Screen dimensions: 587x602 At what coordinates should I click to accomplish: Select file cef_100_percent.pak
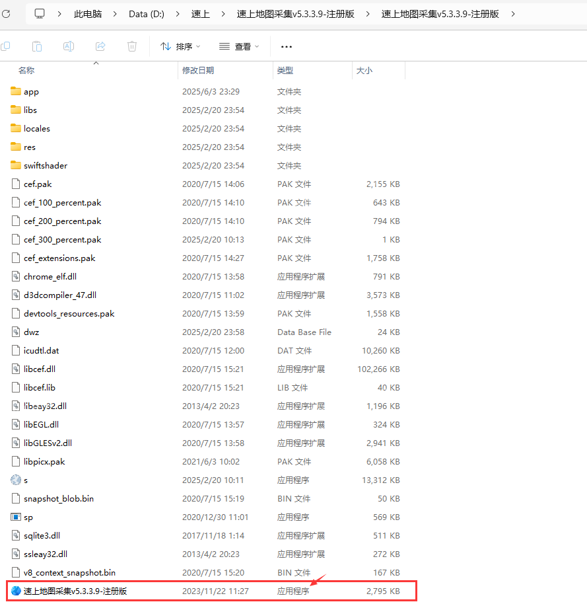62,203
